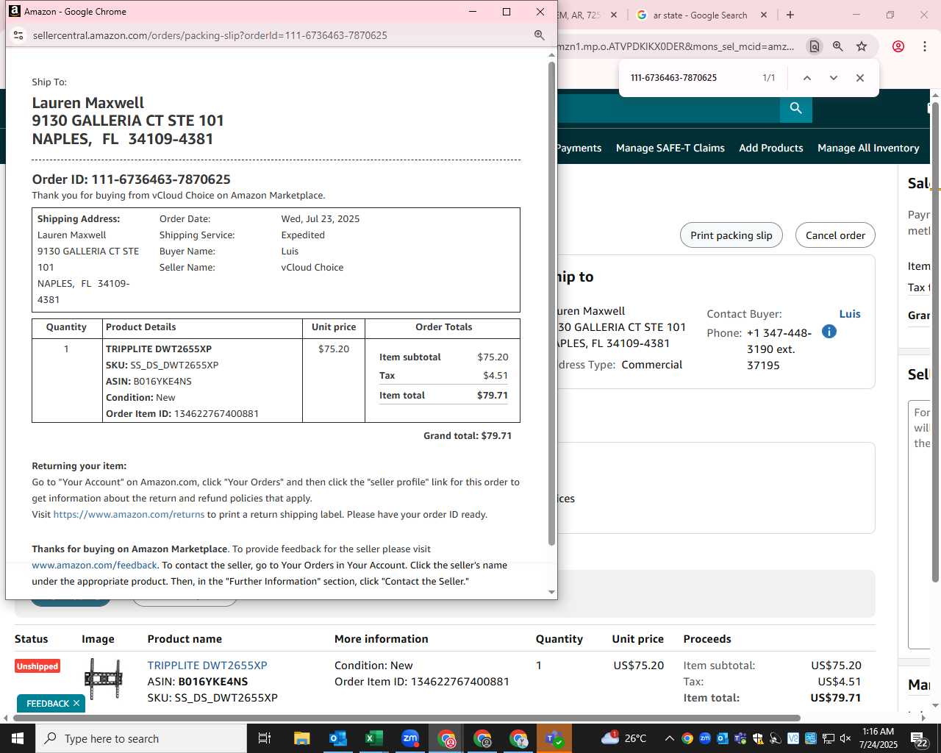Open Zoom from the taskbar

(x=410, y=738)
